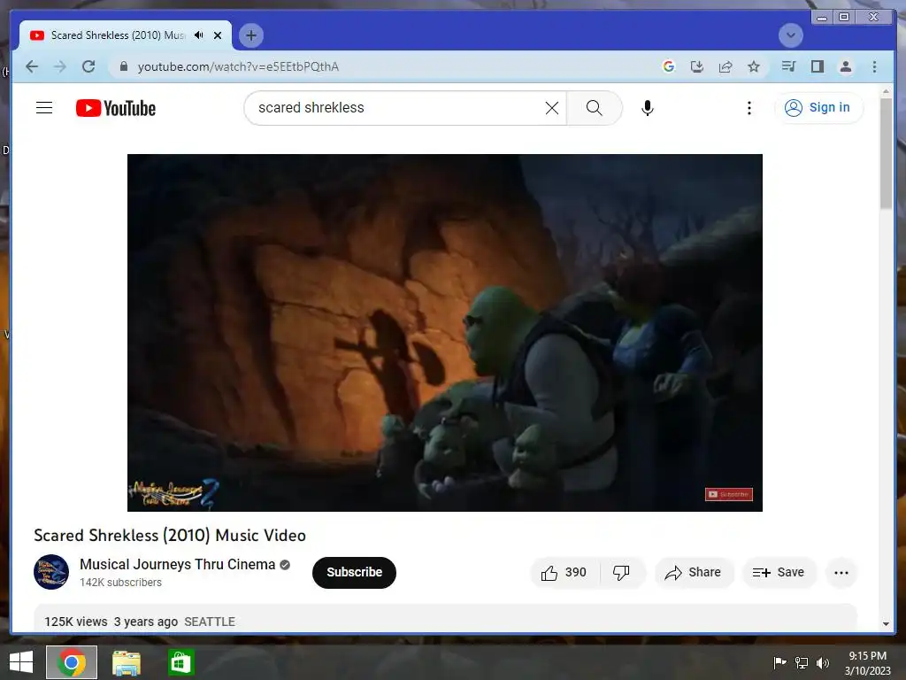Toggle Chrome side panel
This screenshot has height=680, width=906.
[x=817, y=66]
